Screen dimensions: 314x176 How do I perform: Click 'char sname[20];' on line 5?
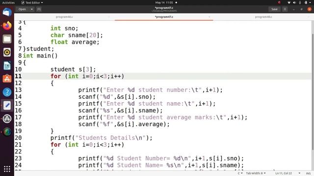pyautogui.click(x=77, y=35)
